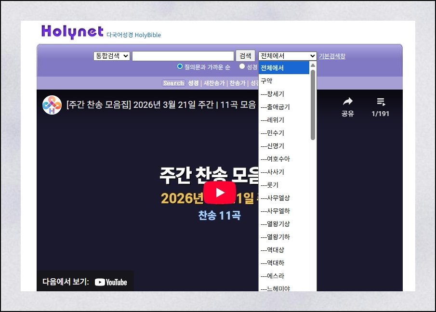
Task: Choose ---출애굽기 in the list
Action: point(284,107)
